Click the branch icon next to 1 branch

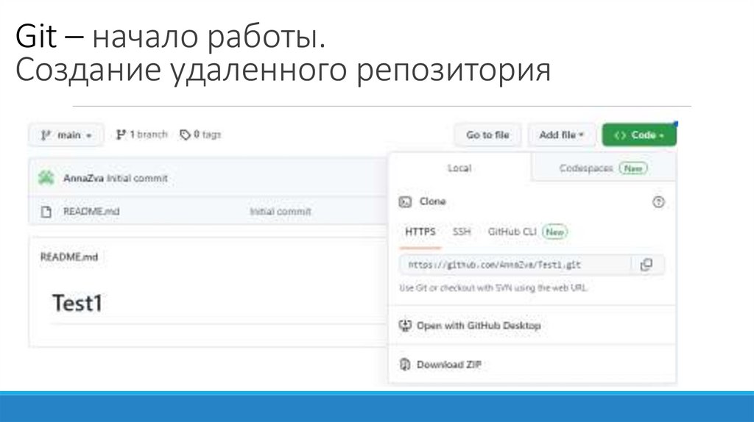click(x=121, y=135)
